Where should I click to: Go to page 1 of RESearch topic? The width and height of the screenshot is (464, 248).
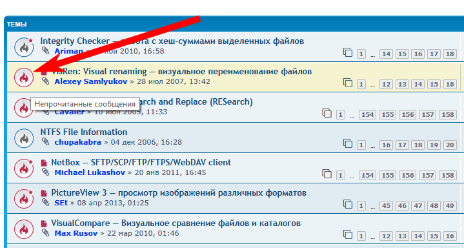[340, 115]
